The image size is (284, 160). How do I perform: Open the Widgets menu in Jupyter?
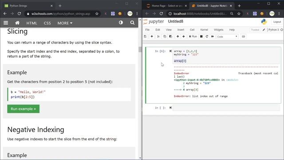218,30
